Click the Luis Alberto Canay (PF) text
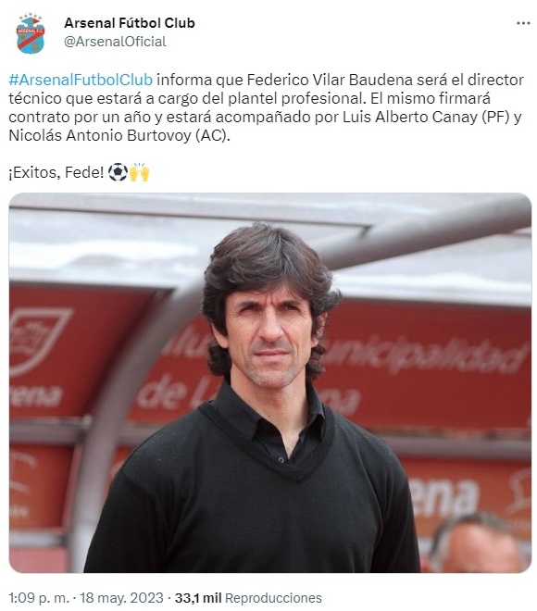 pos(426,117)
